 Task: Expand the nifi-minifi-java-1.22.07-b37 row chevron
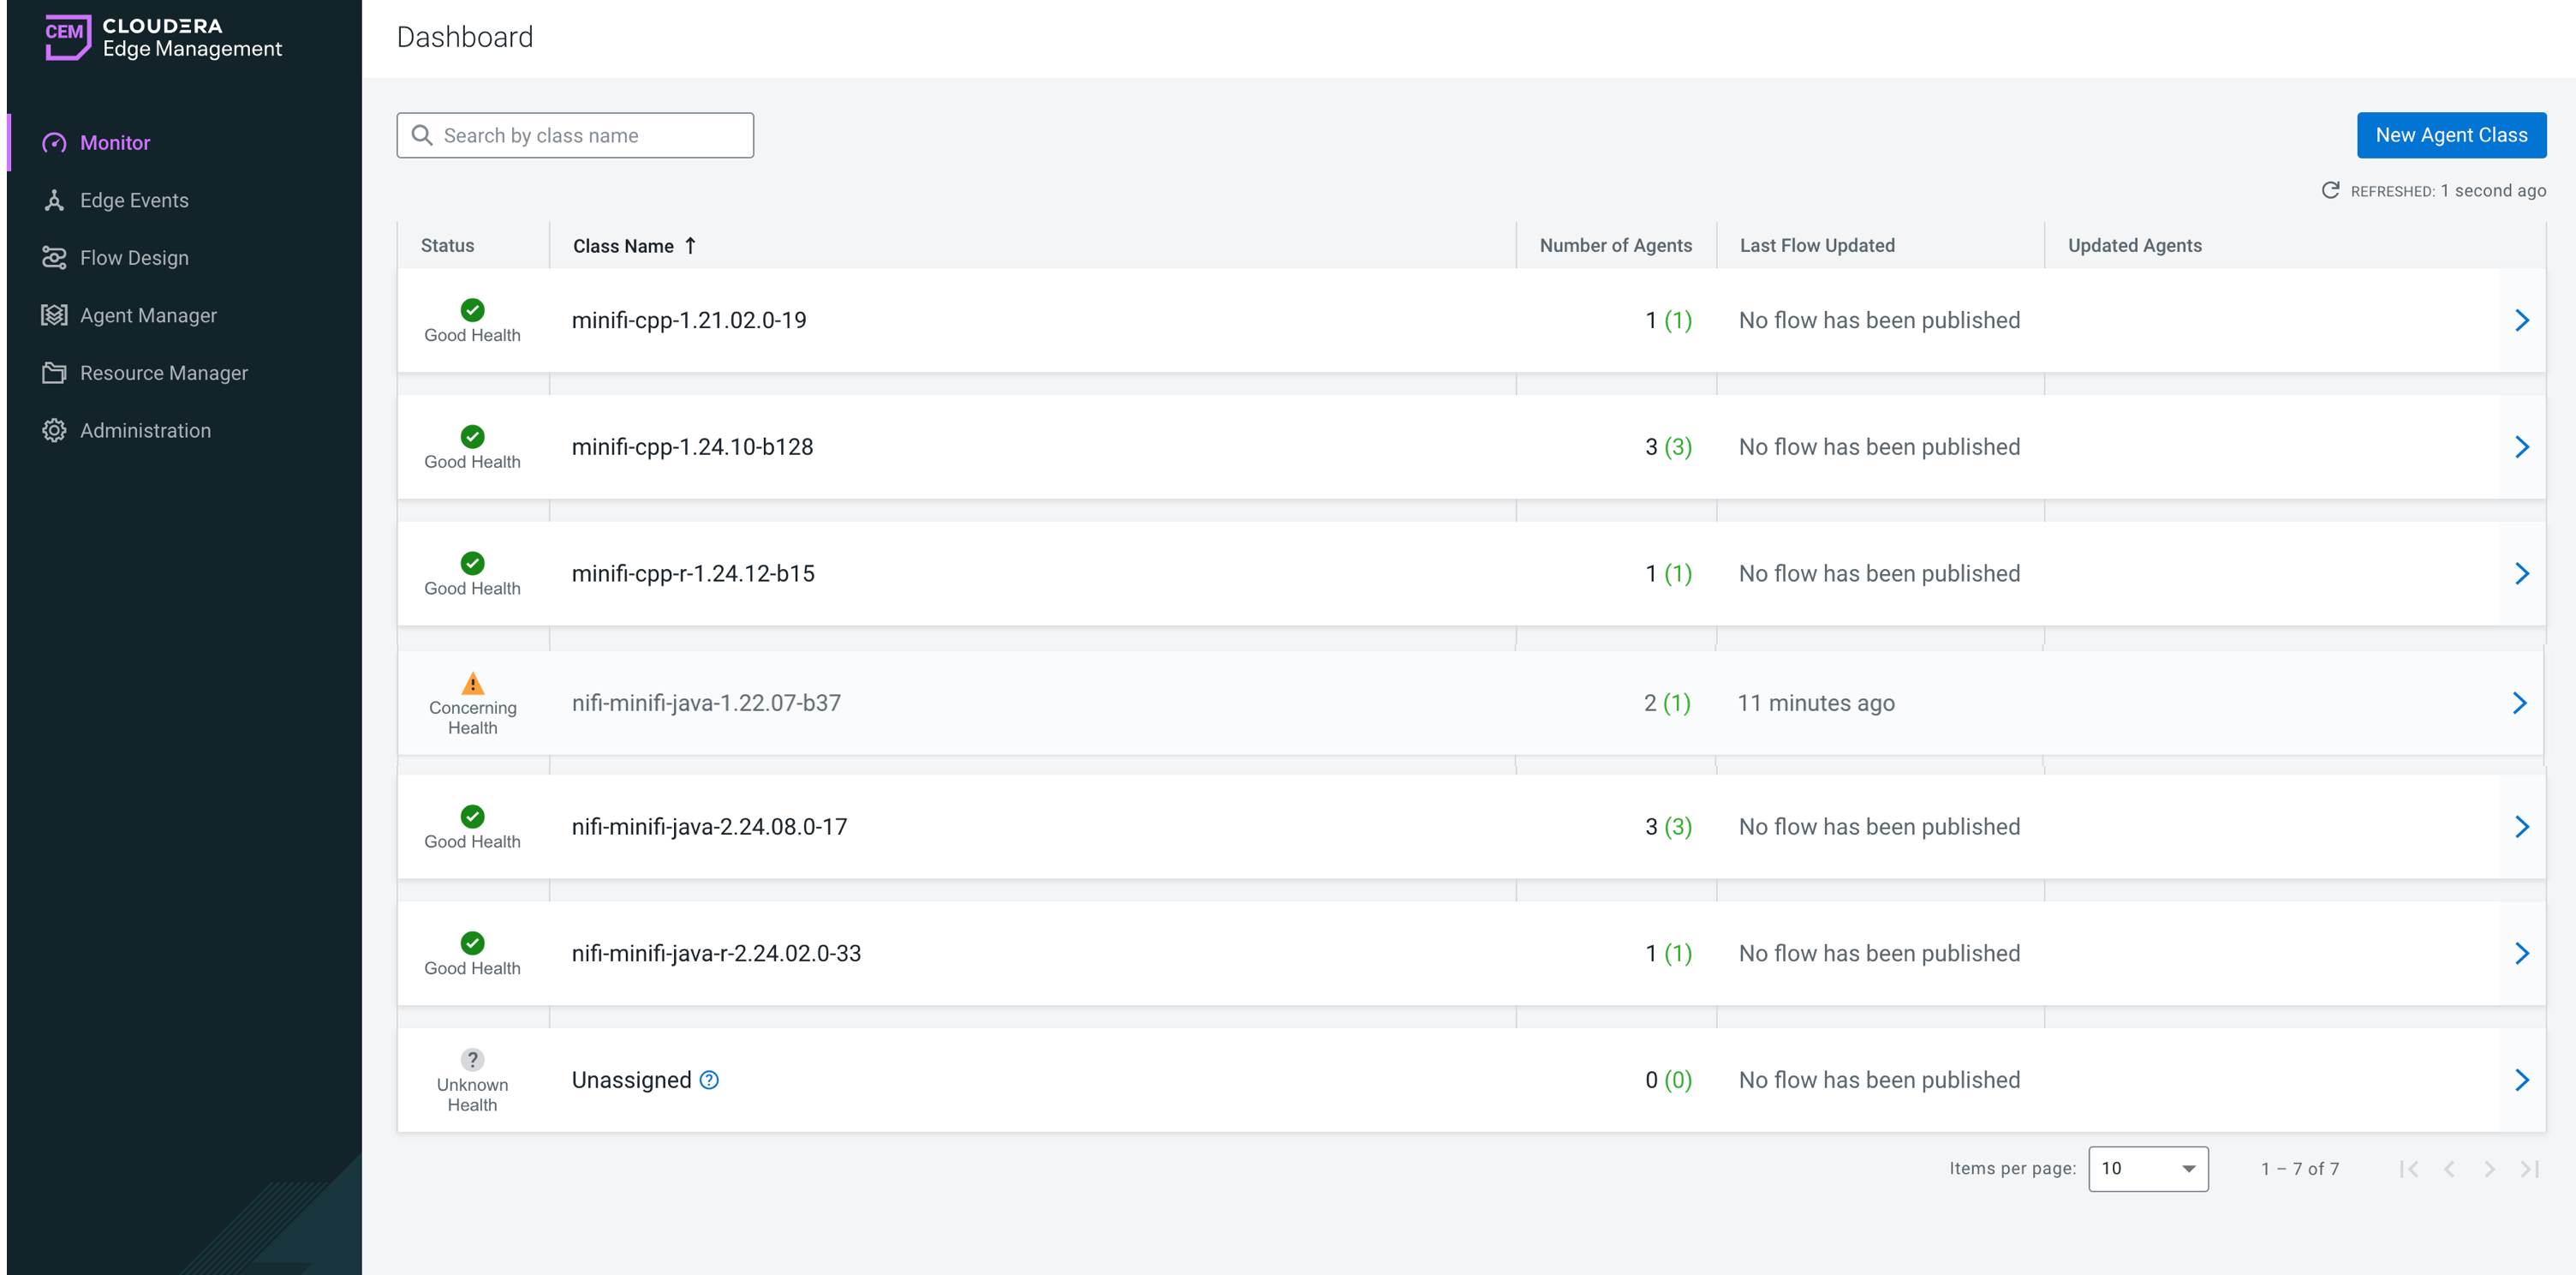click(x=2519, y=703)
